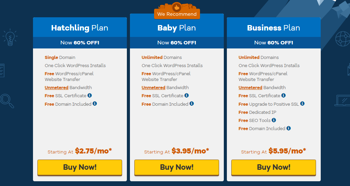Select the Business Plan header
The height and width of the screenshot is (186, 350).
pos(273,28)
